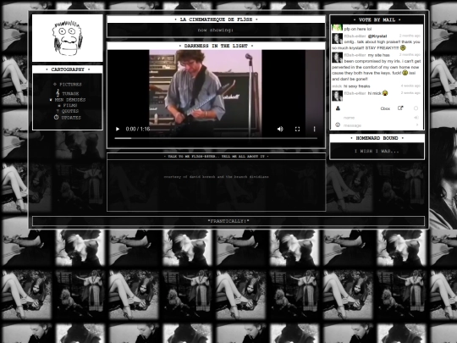
Task: Focus the chat message input field
Action: tap(378, 125)
